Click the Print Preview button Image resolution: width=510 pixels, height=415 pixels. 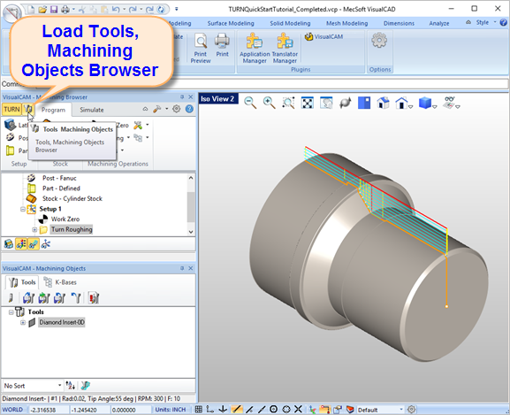click(x=201, y=48)
